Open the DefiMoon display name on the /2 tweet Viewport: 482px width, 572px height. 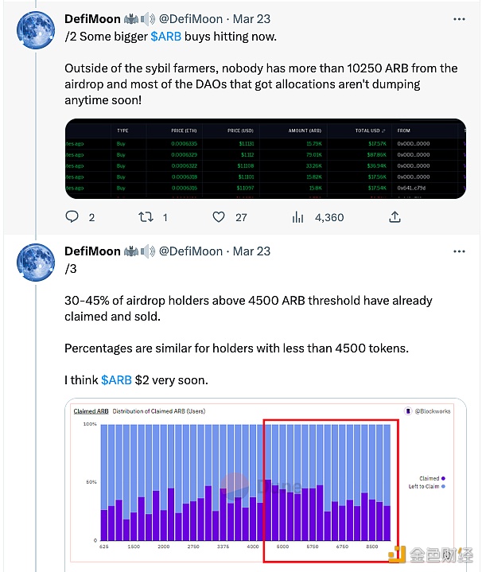coord(91,18)
